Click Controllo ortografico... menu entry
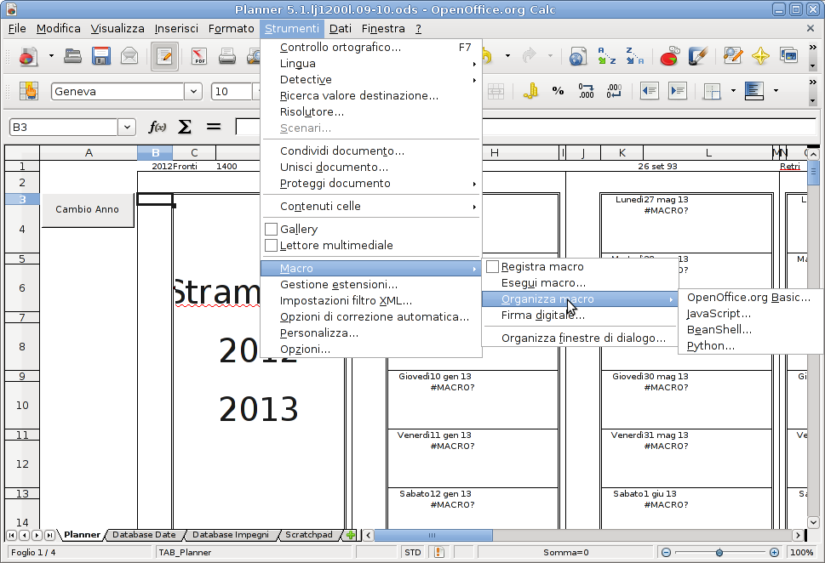 click(371, 48)
